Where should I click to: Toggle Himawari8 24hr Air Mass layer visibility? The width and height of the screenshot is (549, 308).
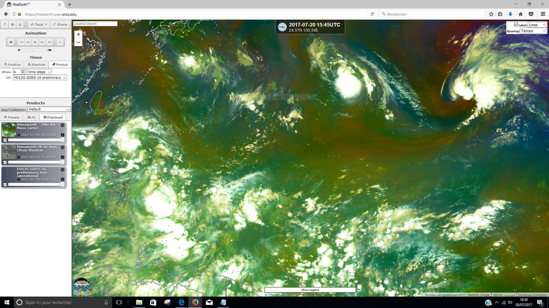click(5, 140)
